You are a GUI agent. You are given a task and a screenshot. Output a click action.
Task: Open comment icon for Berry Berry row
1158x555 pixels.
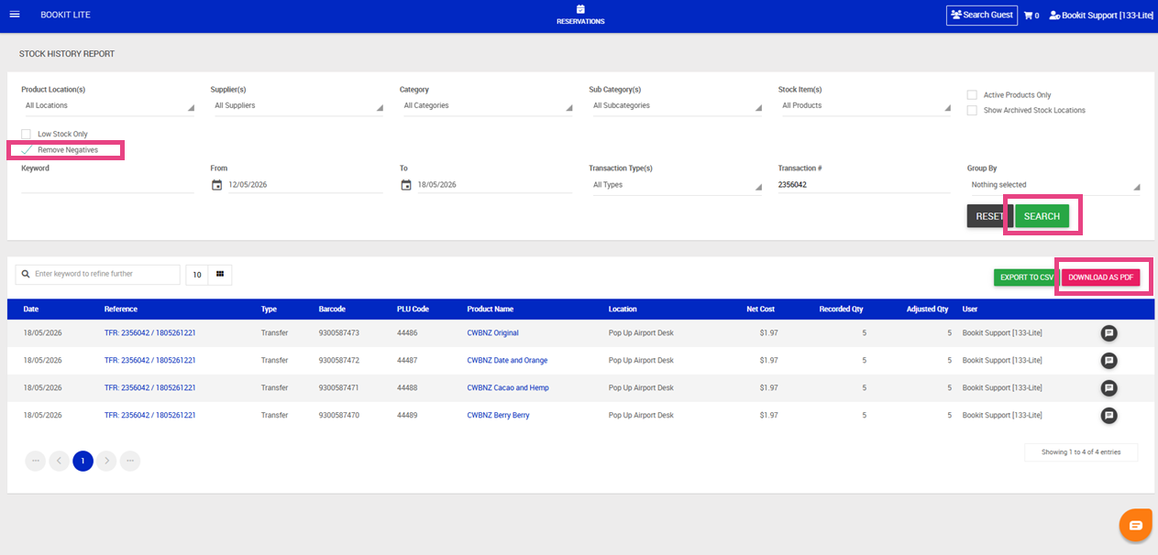coord(1108,416)
